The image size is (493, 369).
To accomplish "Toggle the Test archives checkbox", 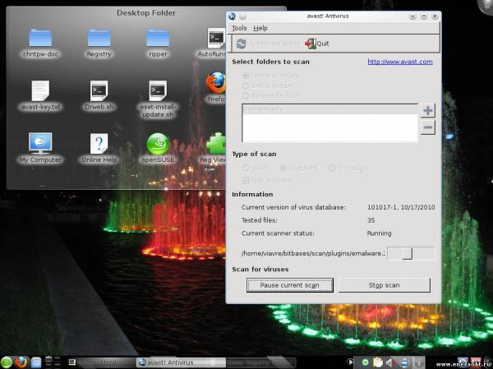I will click(246, 181).
